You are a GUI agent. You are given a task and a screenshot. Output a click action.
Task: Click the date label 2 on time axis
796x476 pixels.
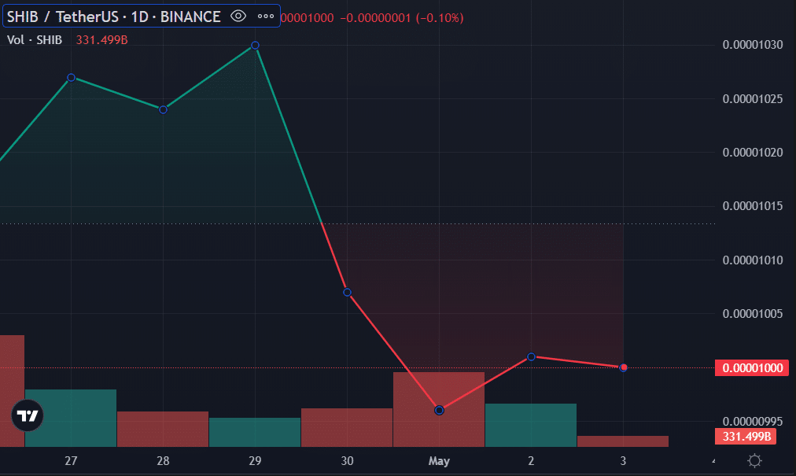pyautogui.click(x=531, y=461)
